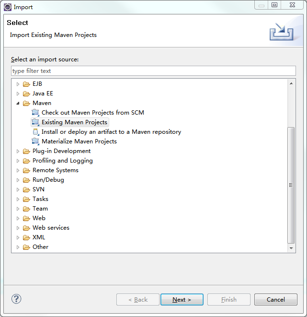
Task: Select the Run/Debug tree item
Action: coord(48,180)
